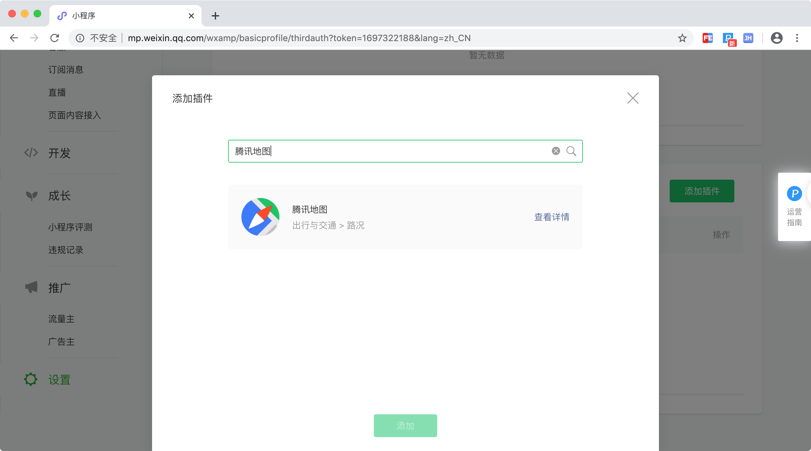
Task: Click into the plugin search input
Action: tap(390, 151)
